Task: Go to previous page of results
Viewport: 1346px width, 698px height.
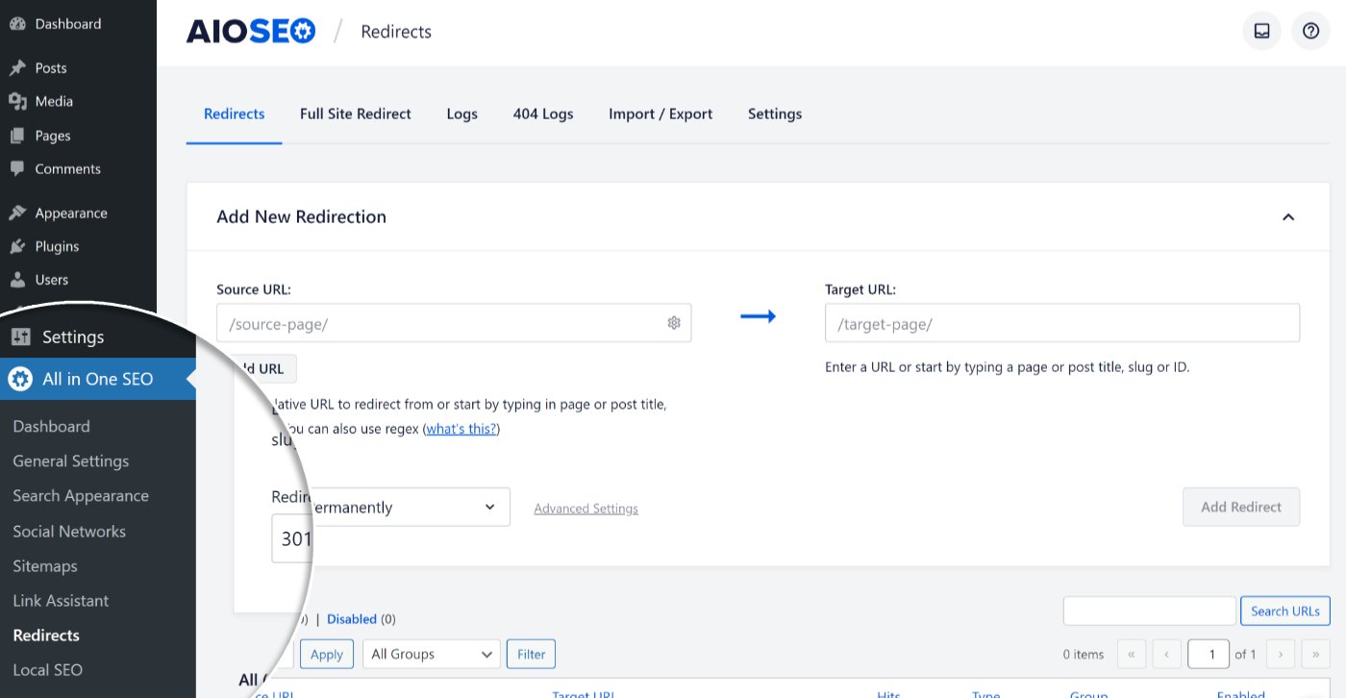Action: click(1166, 654)
